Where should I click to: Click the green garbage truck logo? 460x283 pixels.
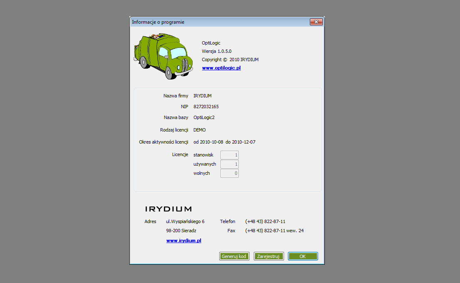163,56
